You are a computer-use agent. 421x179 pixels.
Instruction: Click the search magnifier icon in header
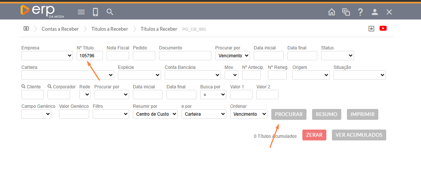[x=110, y=12]
